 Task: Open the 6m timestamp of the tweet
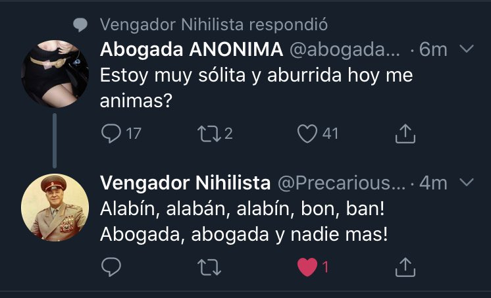pos(433,49)
